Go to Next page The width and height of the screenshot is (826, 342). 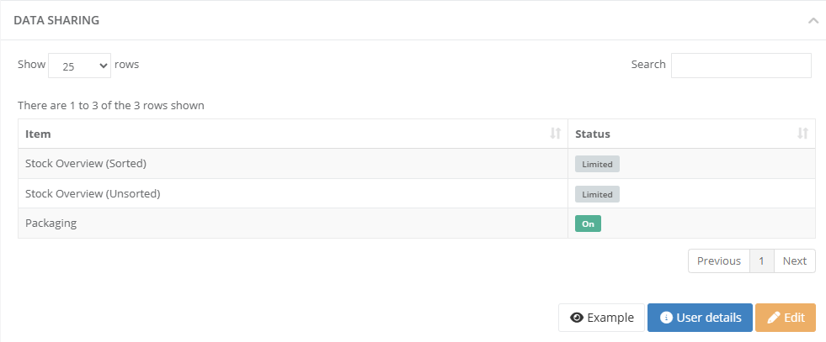click(794, 261)
